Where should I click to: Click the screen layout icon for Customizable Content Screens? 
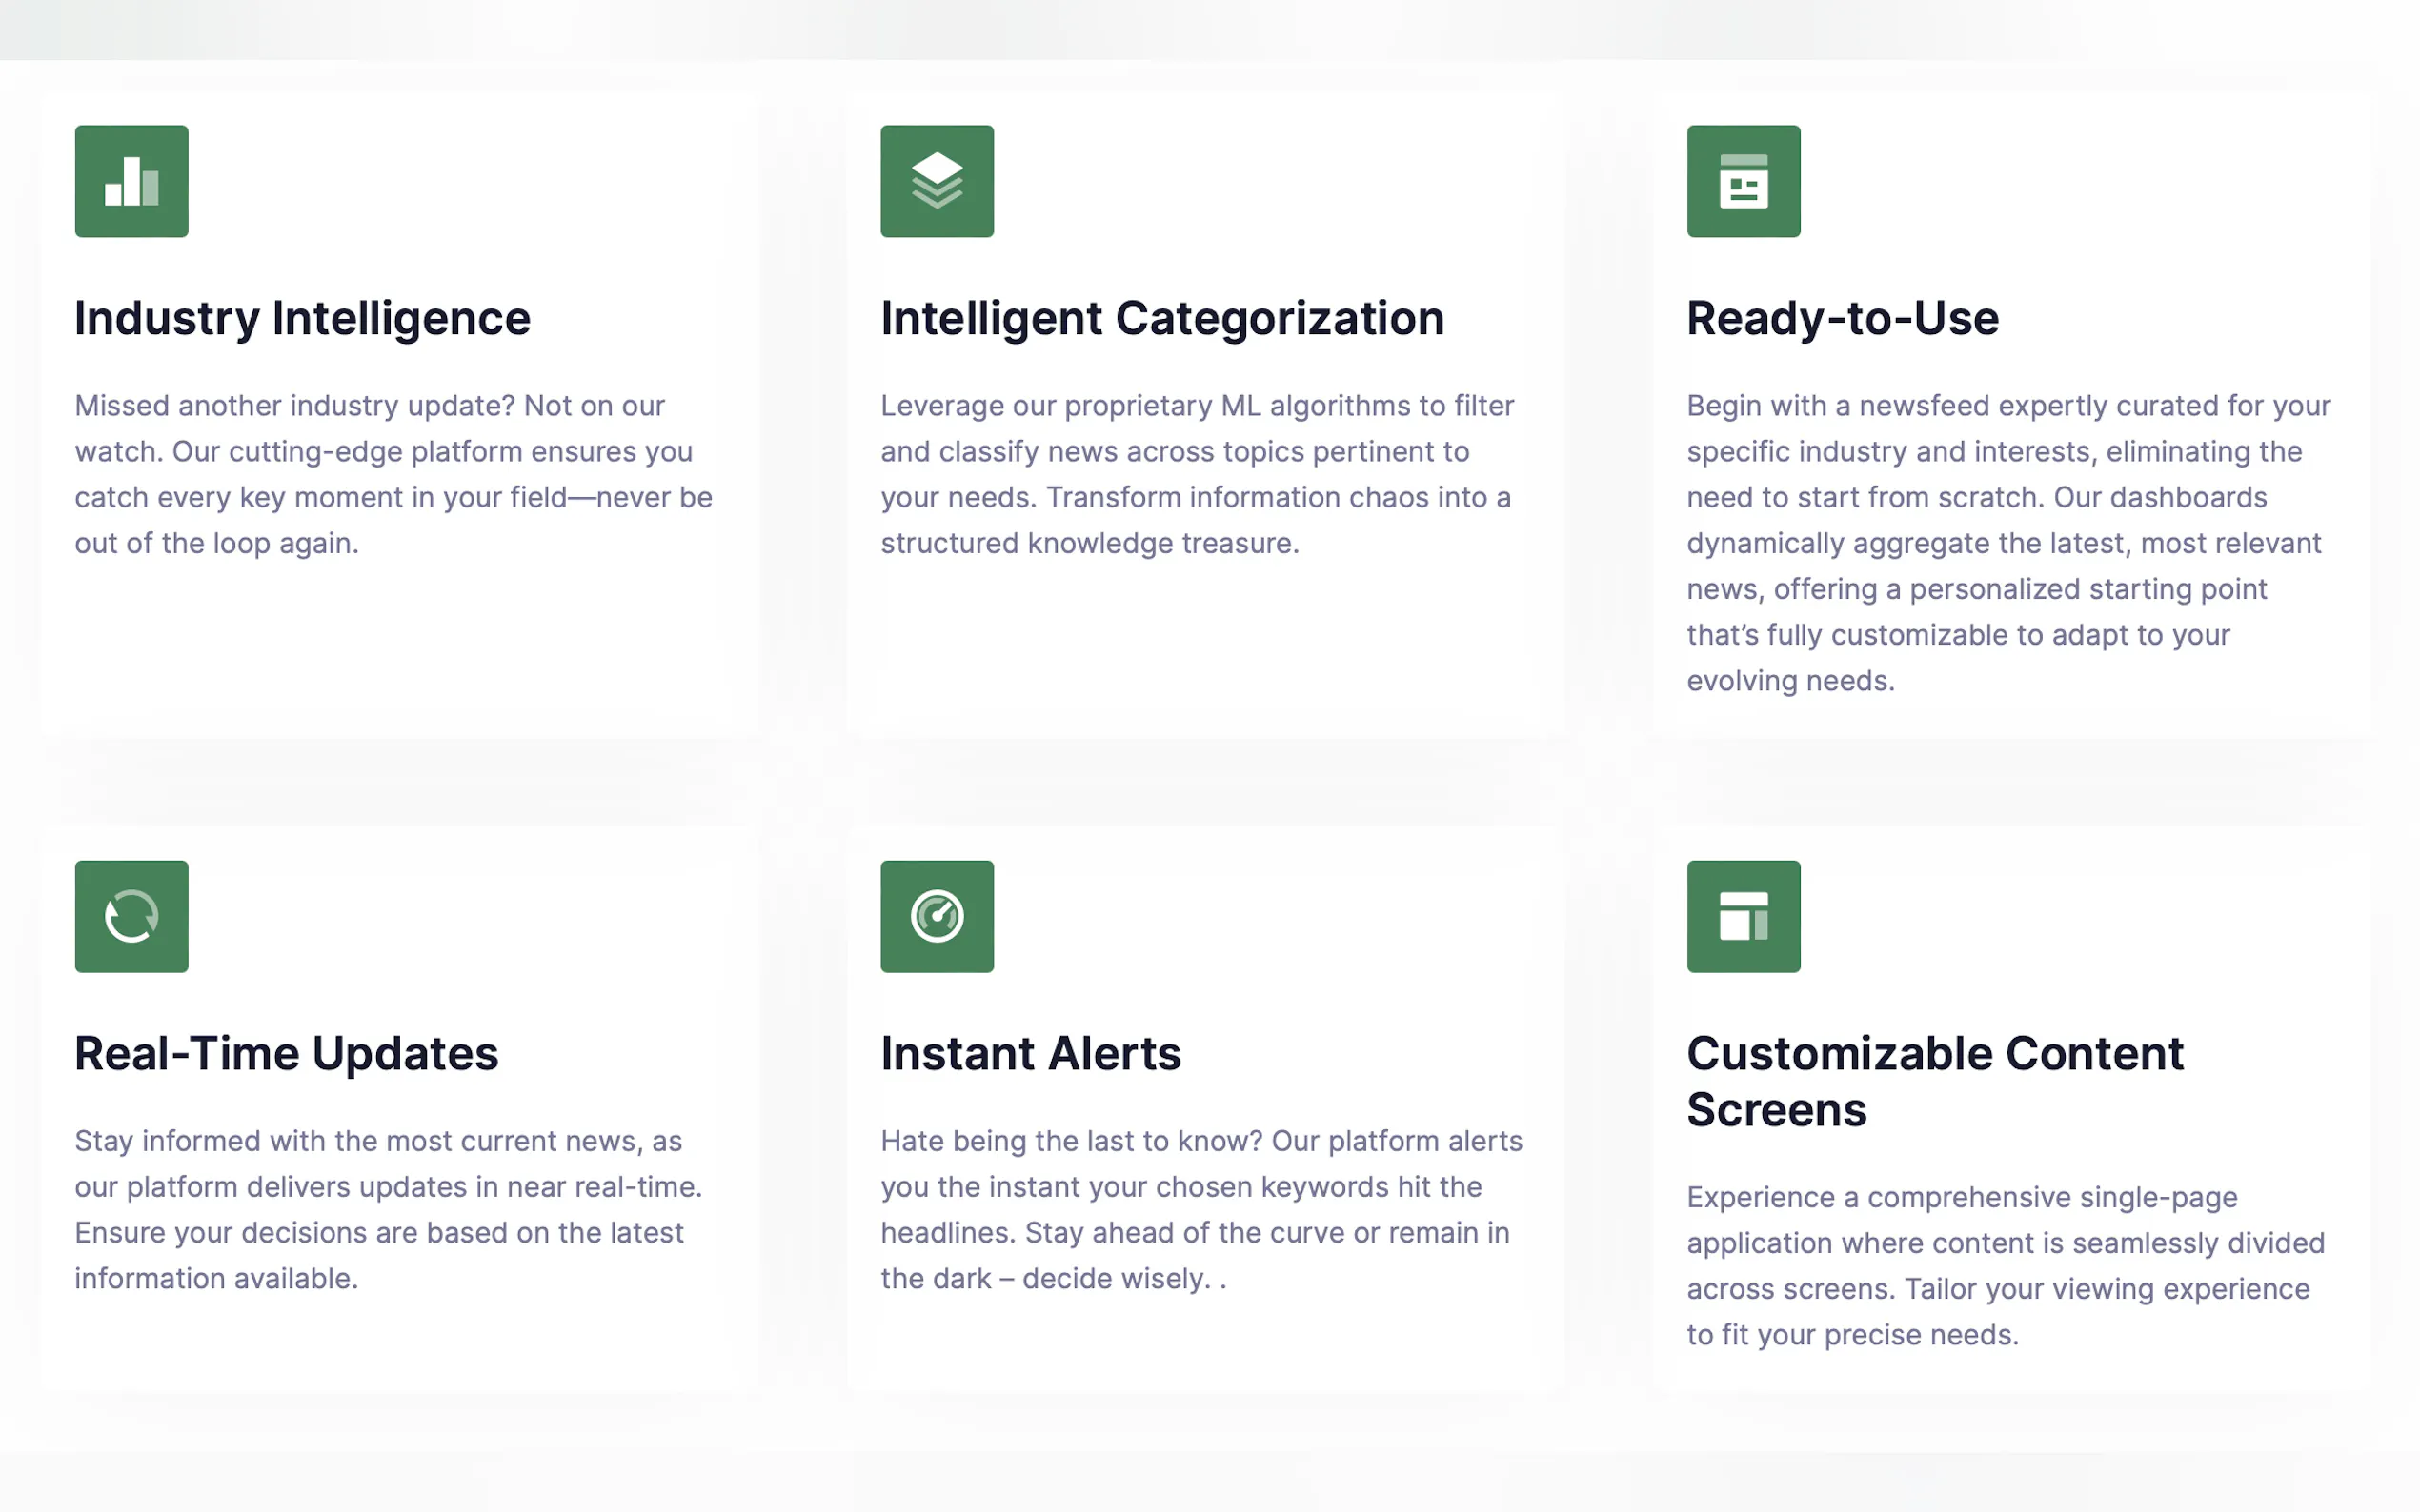click(x=1743, y=916)
